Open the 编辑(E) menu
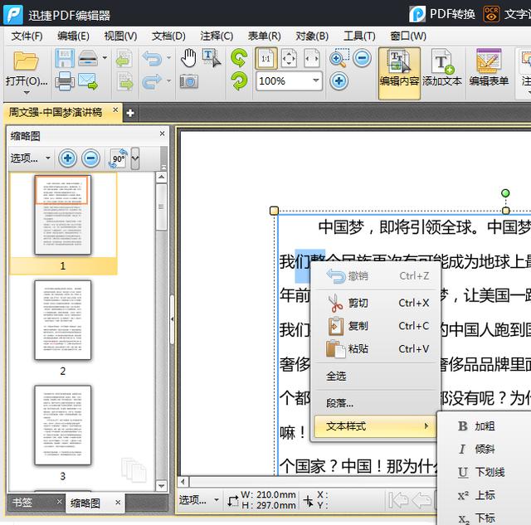The height and width of the screenshot is (525, 531). point(73,36)
